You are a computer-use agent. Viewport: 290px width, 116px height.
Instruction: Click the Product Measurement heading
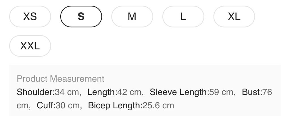pyautogui.click(x=61, y=79)
